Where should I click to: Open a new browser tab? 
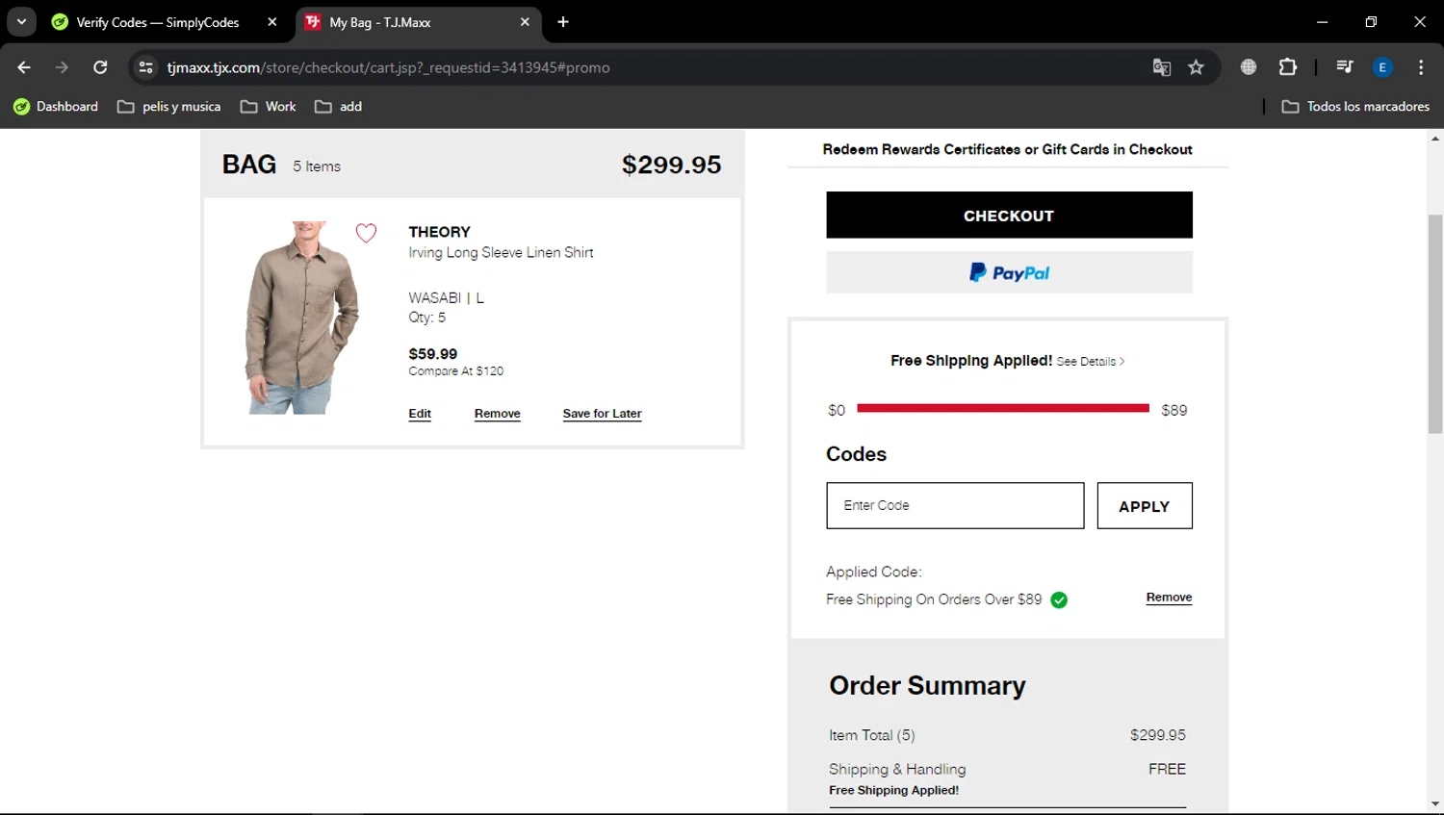pyautogui.click(x=563, y=22)
